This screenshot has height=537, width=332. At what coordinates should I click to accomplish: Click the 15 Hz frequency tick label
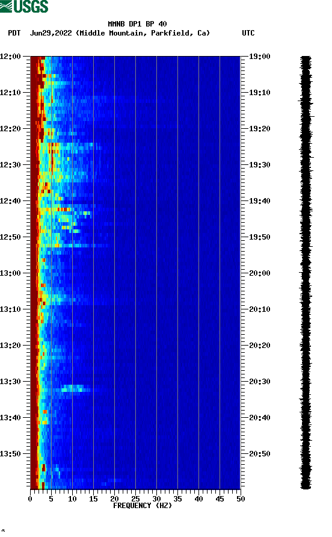93,499
